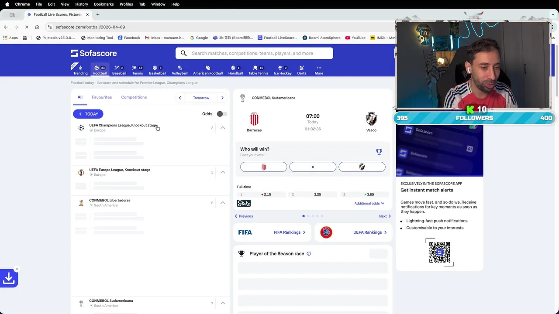Open the Tomorrow date picker

(x=201, y=98)
